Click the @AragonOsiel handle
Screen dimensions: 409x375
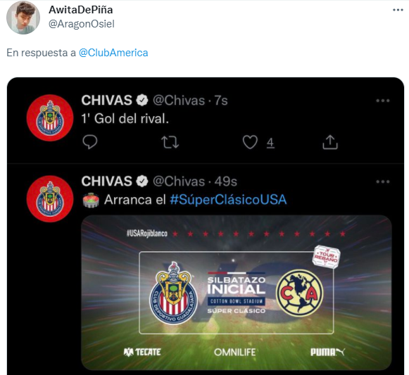point(82,24)
